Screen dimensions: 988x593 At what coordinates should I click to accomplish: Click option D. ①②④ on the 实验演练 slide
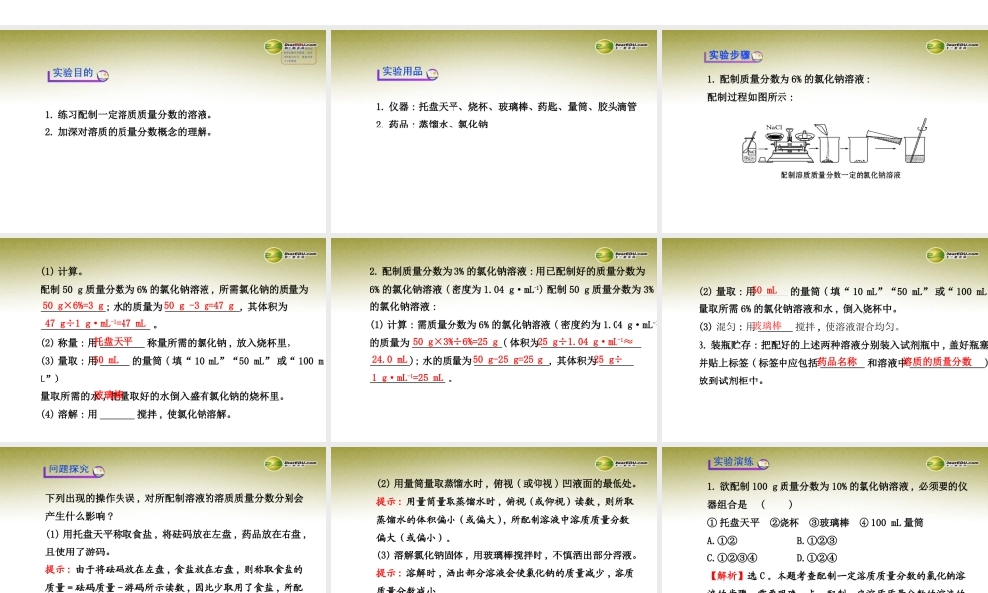point(817,558)
